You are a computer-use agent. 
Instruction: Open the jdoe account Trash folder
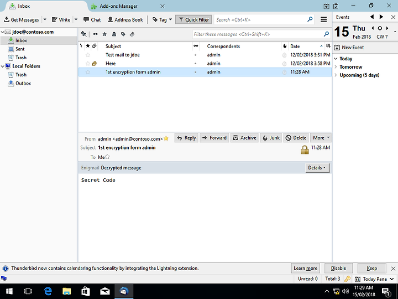coord(21,58)
